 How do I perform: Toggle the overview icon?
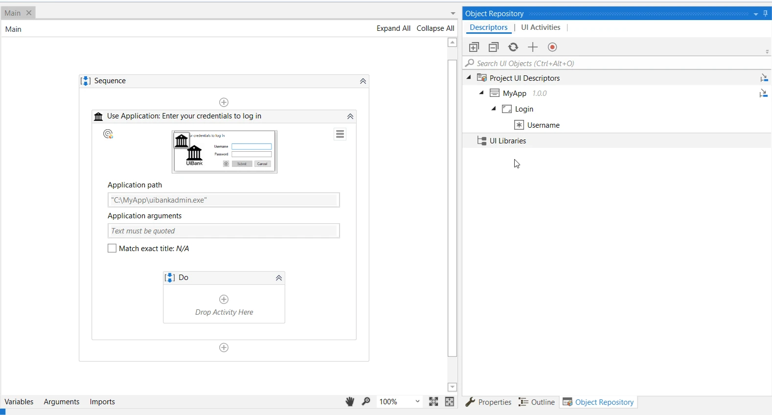click(x=450, y=402)
